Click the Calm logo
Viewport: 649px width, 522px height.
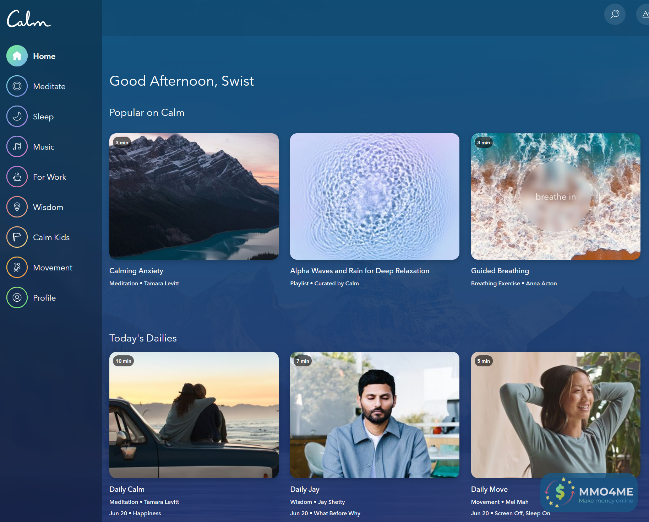29,18
